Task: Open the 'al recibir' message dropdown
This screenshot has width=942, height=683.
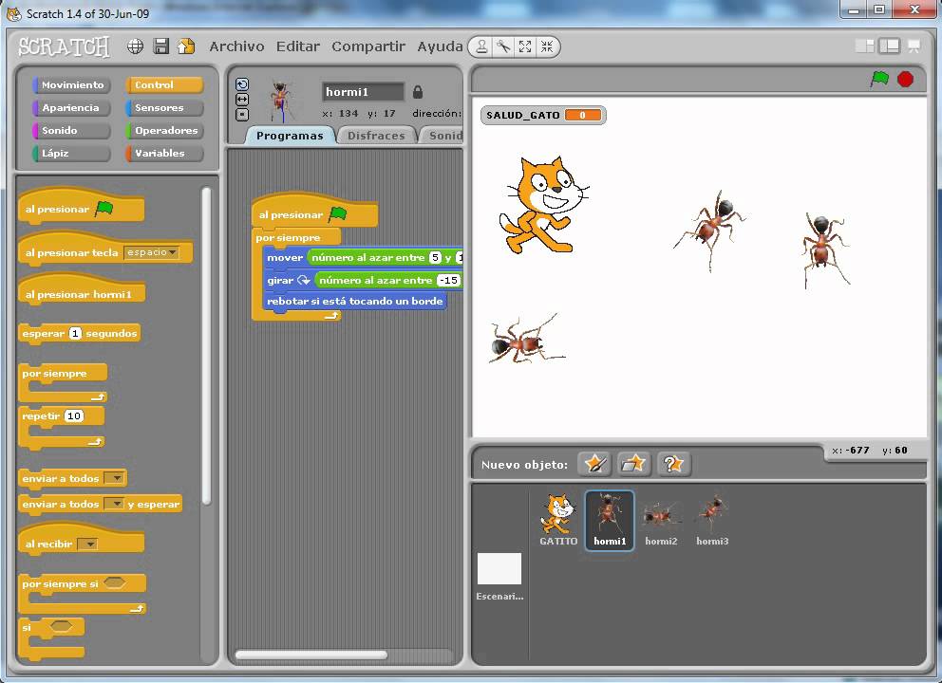Action: pyautogui.click(x=87, y=544)
